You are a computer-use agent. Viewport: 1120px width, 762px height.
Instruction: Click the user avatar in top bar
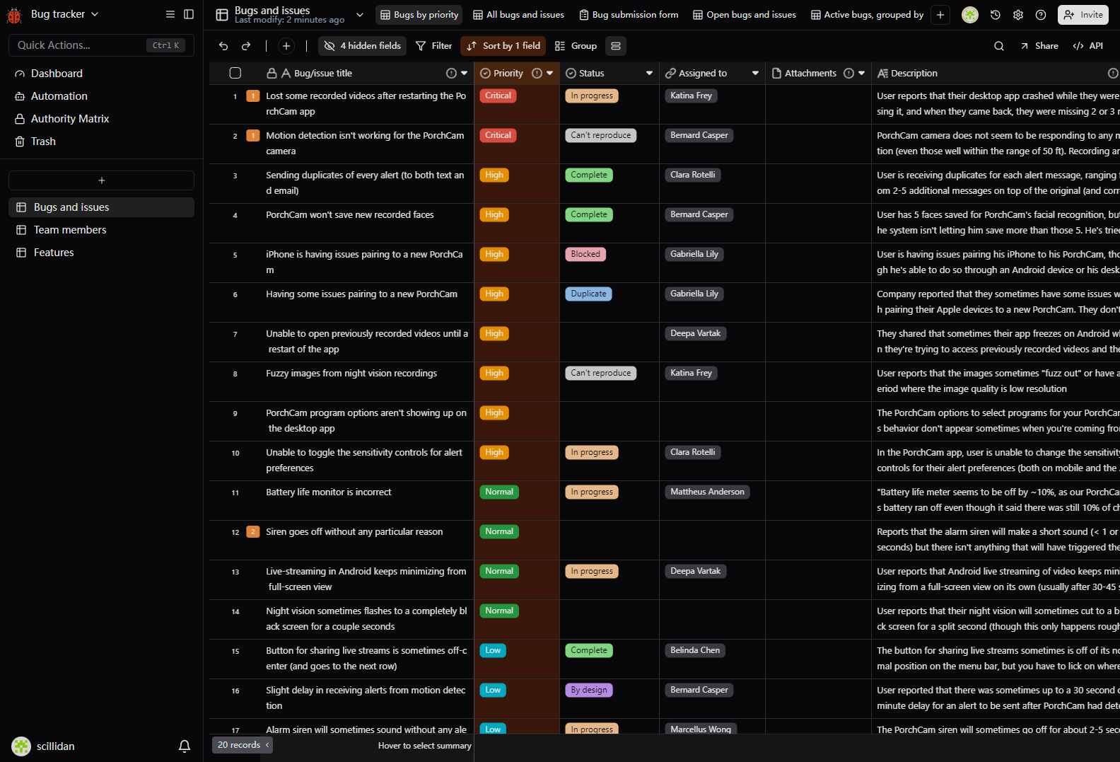pos(970,15)
